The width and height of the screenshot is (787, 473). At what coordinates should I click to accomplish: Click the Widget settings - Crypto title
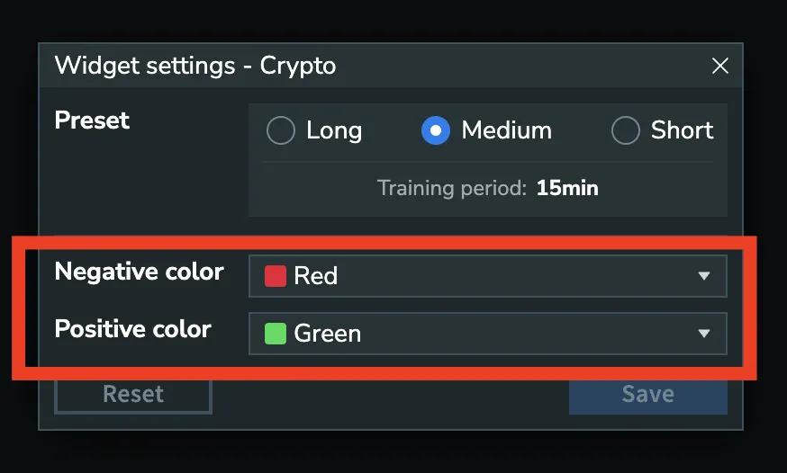[x=194, y=66]
